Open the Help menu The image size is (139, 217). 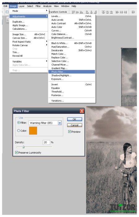coord(74,6)
